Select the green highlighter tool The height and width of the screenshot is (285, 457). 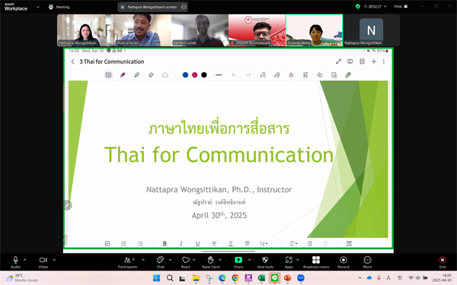tap(136, 75)
